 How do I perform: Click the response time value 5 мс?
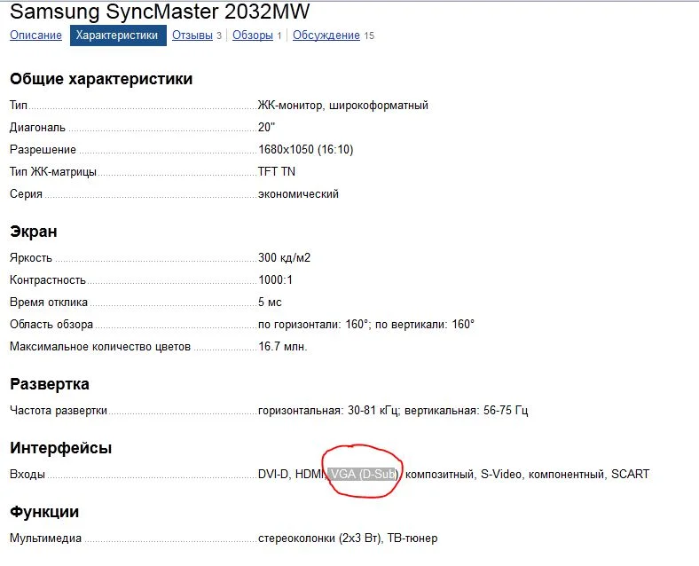270,303
